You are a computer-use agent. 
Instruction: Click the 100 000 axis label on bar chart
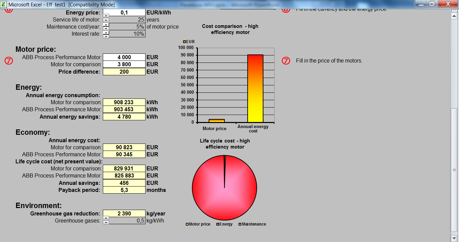(x=186, y=48)
